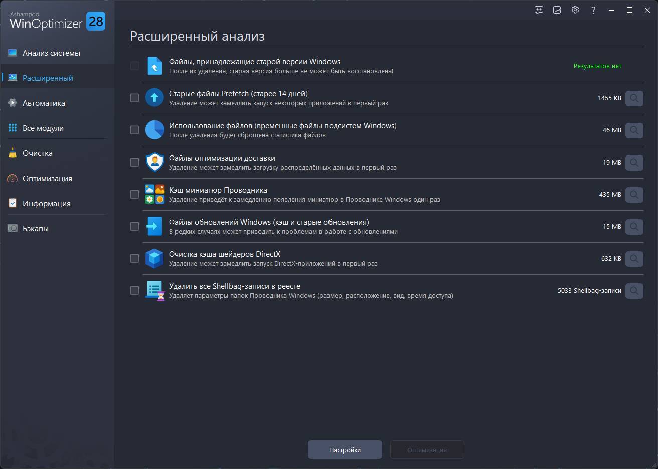Tick the Shellbag registry entries checkbox

134,290
